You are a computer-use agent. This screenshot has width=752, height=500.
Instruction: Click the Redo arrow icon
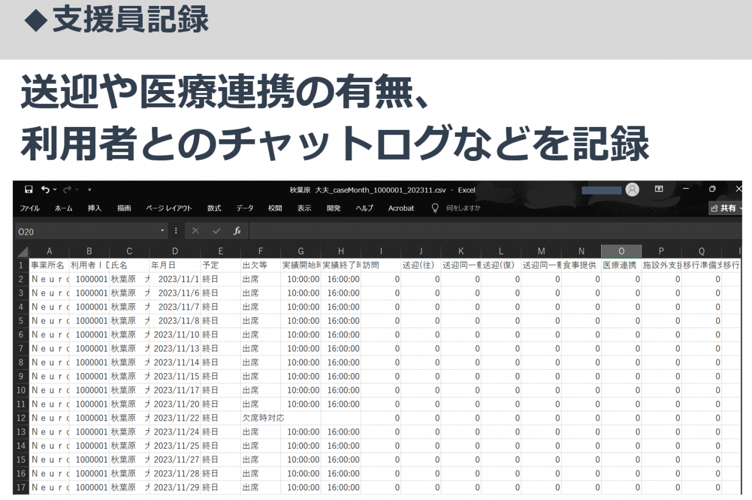[x=66, y=189]
